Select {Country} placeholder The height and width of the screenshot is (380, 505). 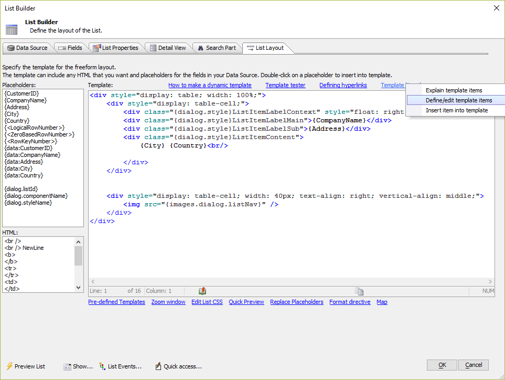click(17, 121)
